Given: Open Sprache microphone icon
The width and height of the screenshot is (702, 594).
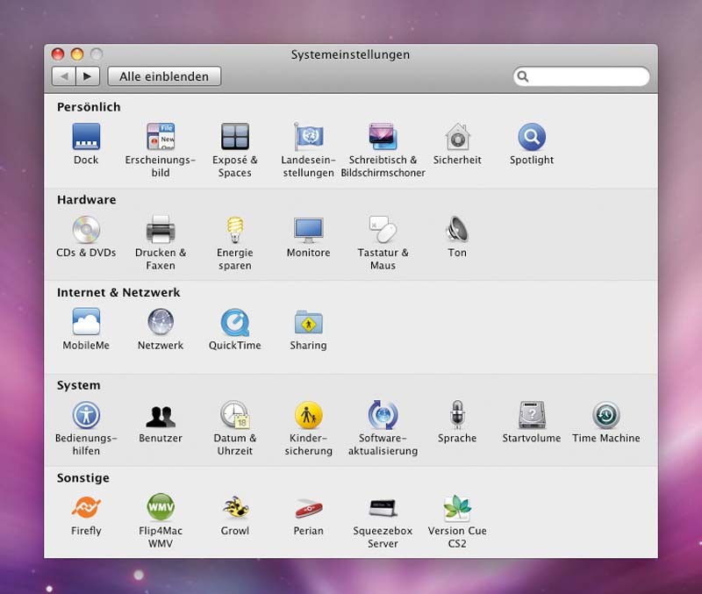Looking at the screenshot, I should click(x=457, y=414).
